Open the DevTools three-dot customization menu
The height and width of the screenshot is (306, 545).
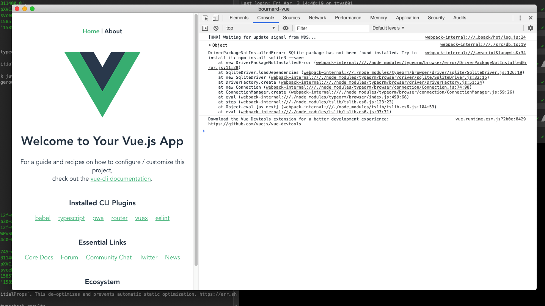[x=520, y=17]
